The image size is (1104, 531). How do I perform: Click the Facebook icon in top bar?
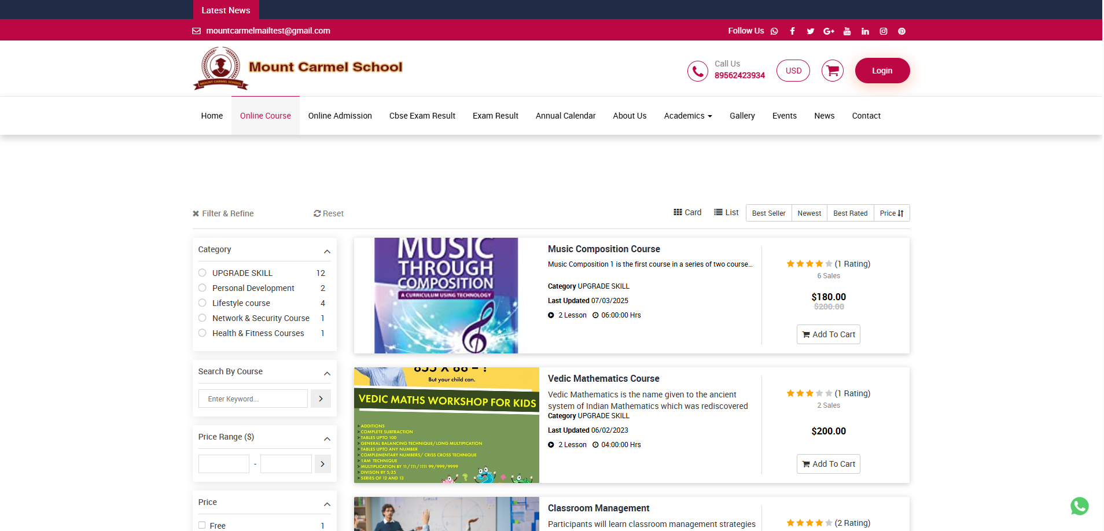(792, 31)
